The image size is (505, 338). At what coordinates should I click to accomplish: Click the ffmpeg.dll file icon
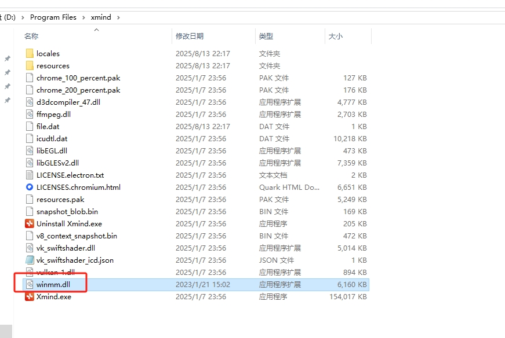pyautogui.click(x=30, y=114)
